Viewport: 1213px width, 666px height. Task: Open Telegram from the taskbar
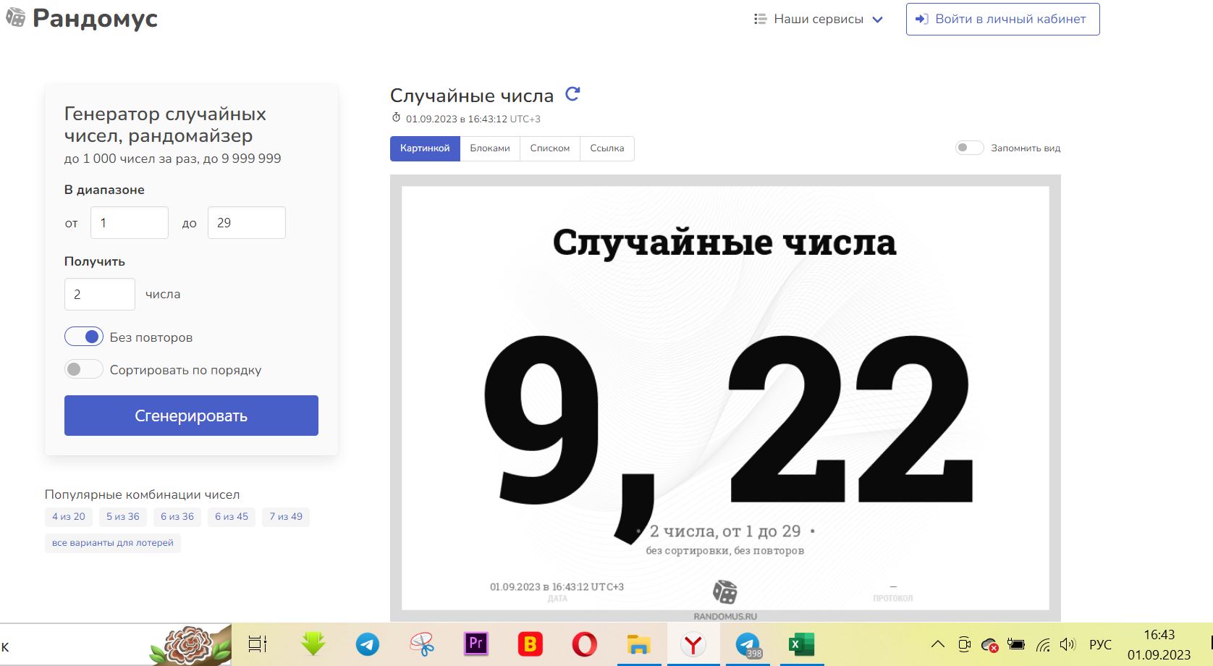pos(368,644)
